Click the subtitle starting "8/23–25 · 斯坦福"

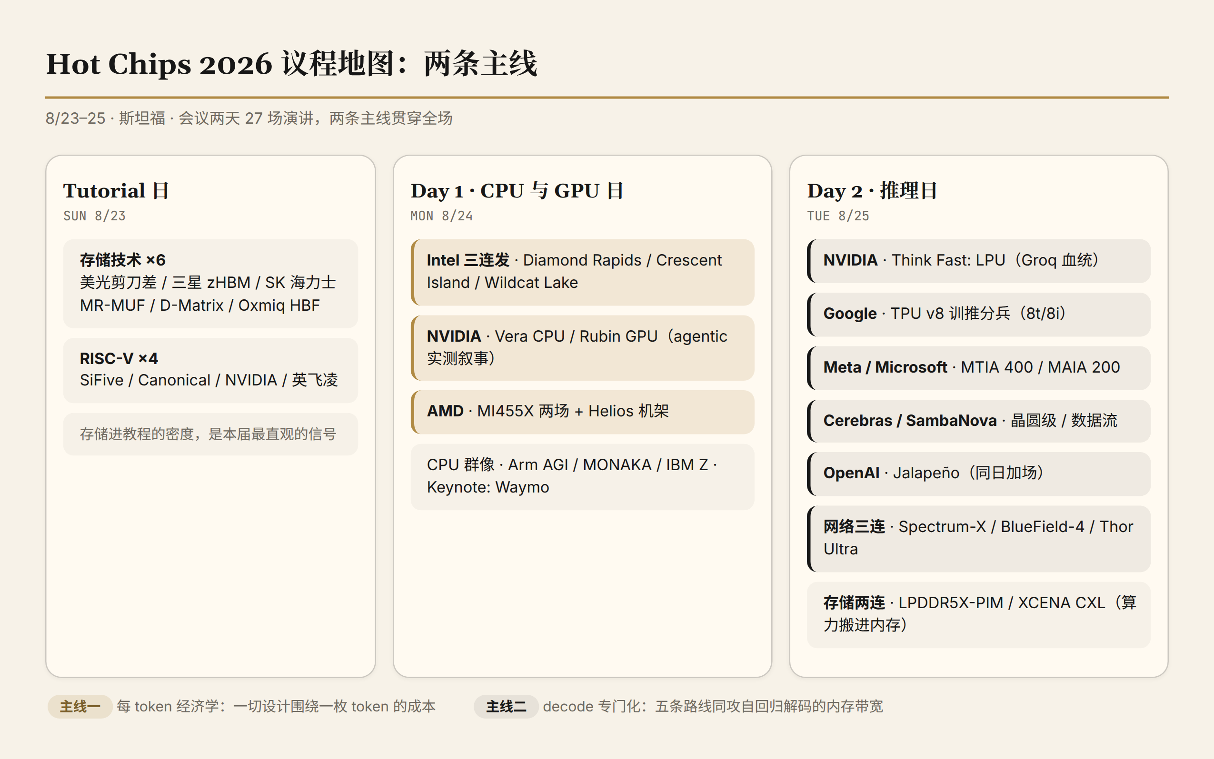tap(249, 118)
